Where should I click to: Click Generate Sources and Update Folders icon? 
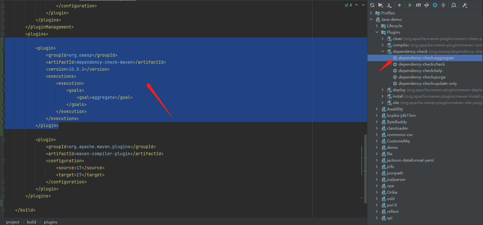(x=381, y=5)
